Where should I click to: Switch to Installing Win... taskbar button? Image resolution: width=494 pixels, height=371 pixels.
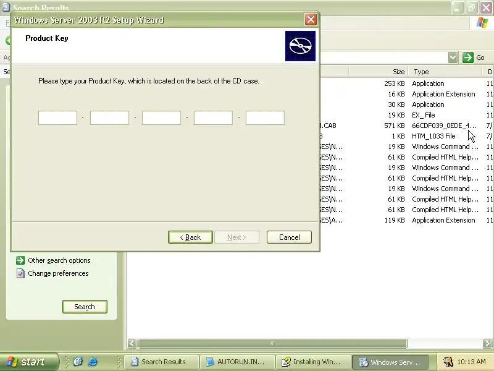[314, 362]
